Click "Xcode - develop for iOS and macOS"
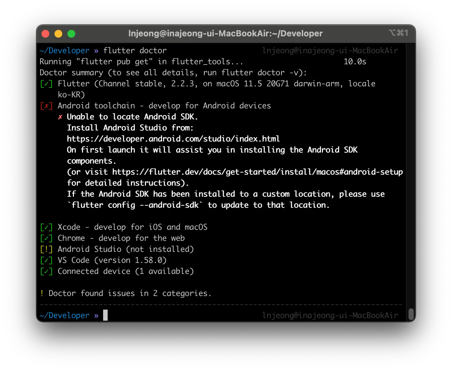The image size is (452, 370). pos(133,227)
